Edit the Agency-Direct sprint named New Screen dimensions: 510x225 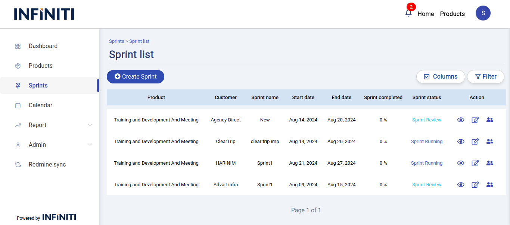(475, 120)
